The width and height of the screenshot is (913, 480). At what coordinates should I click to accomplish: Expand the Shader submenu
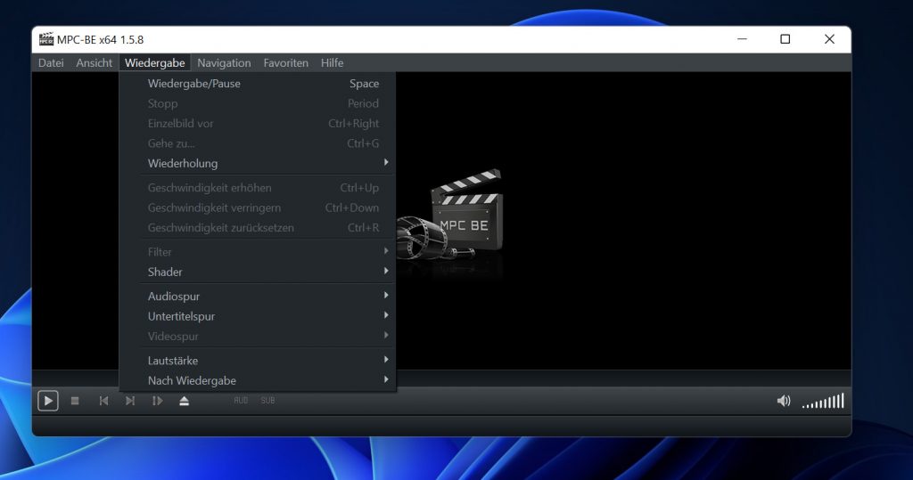pyautogui.click(x=258, y=272)
